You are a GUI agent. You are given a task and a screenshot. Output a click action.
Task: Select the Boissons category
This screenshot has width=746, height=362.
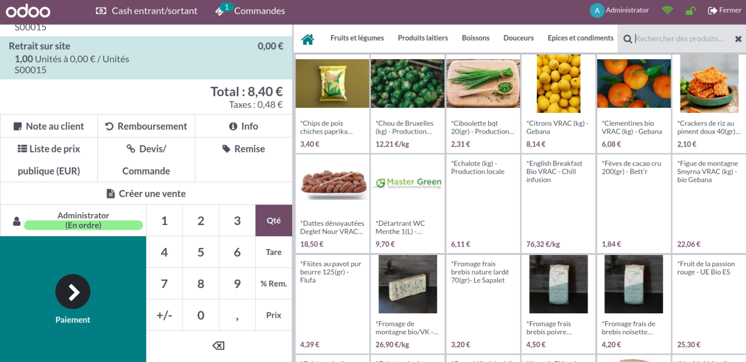(x=476, y=38)
